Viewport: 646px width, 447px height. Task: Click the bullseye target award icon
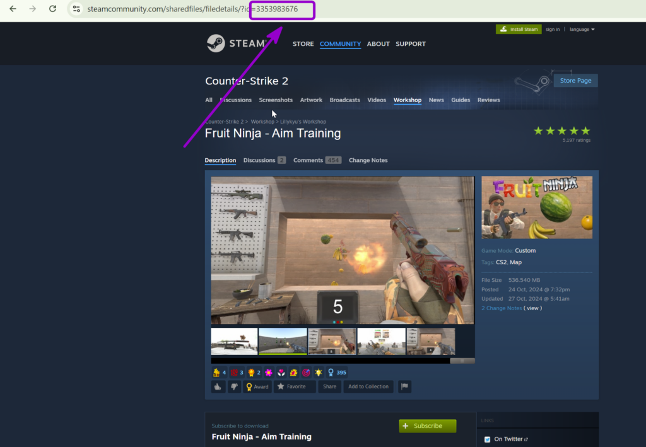point(306,373)
